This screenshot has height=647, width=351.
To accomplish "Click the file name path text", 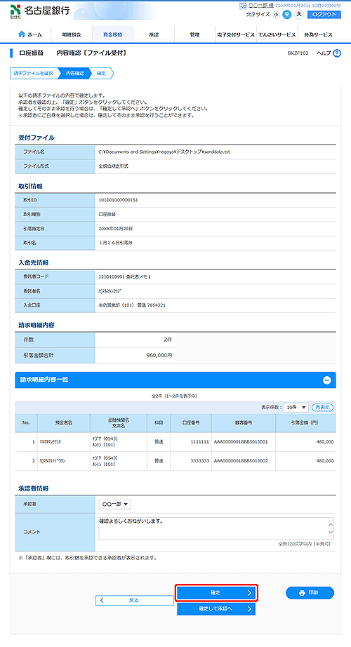I will 164,152.
